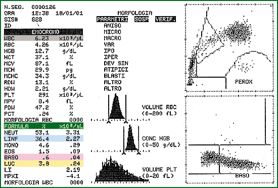Select the MORFOLOGIA WBC code 0000
The image size is (278, 188).
click(x=76, y=183)
